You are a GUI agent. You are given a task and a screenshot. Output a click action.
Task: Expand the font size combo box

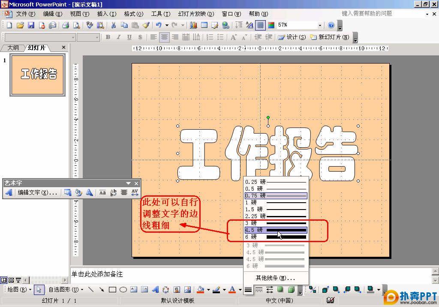tap(97, 37)
